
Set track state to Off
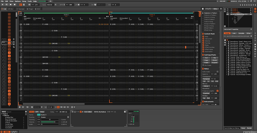point(37,112)
